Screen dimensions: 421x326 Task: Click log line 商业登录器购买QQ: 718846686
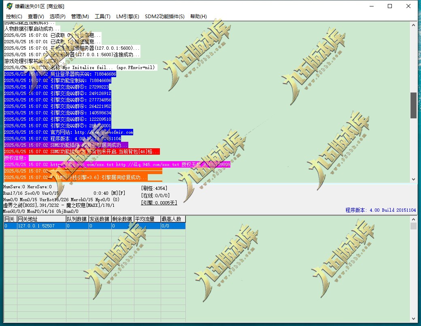tap(60, 74)
